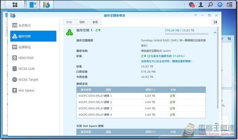The height and width of the screenshot is (140, 238).
Task: Open the user account options icon
Action: (201, 5)
